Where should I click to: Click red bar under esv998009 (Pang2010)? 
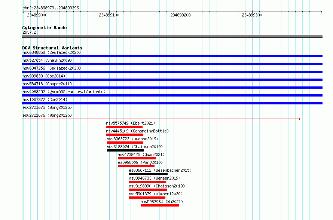[x=136, y=166]
